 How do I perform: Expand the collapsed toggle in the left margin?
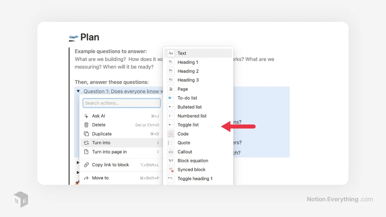(78, 163)
